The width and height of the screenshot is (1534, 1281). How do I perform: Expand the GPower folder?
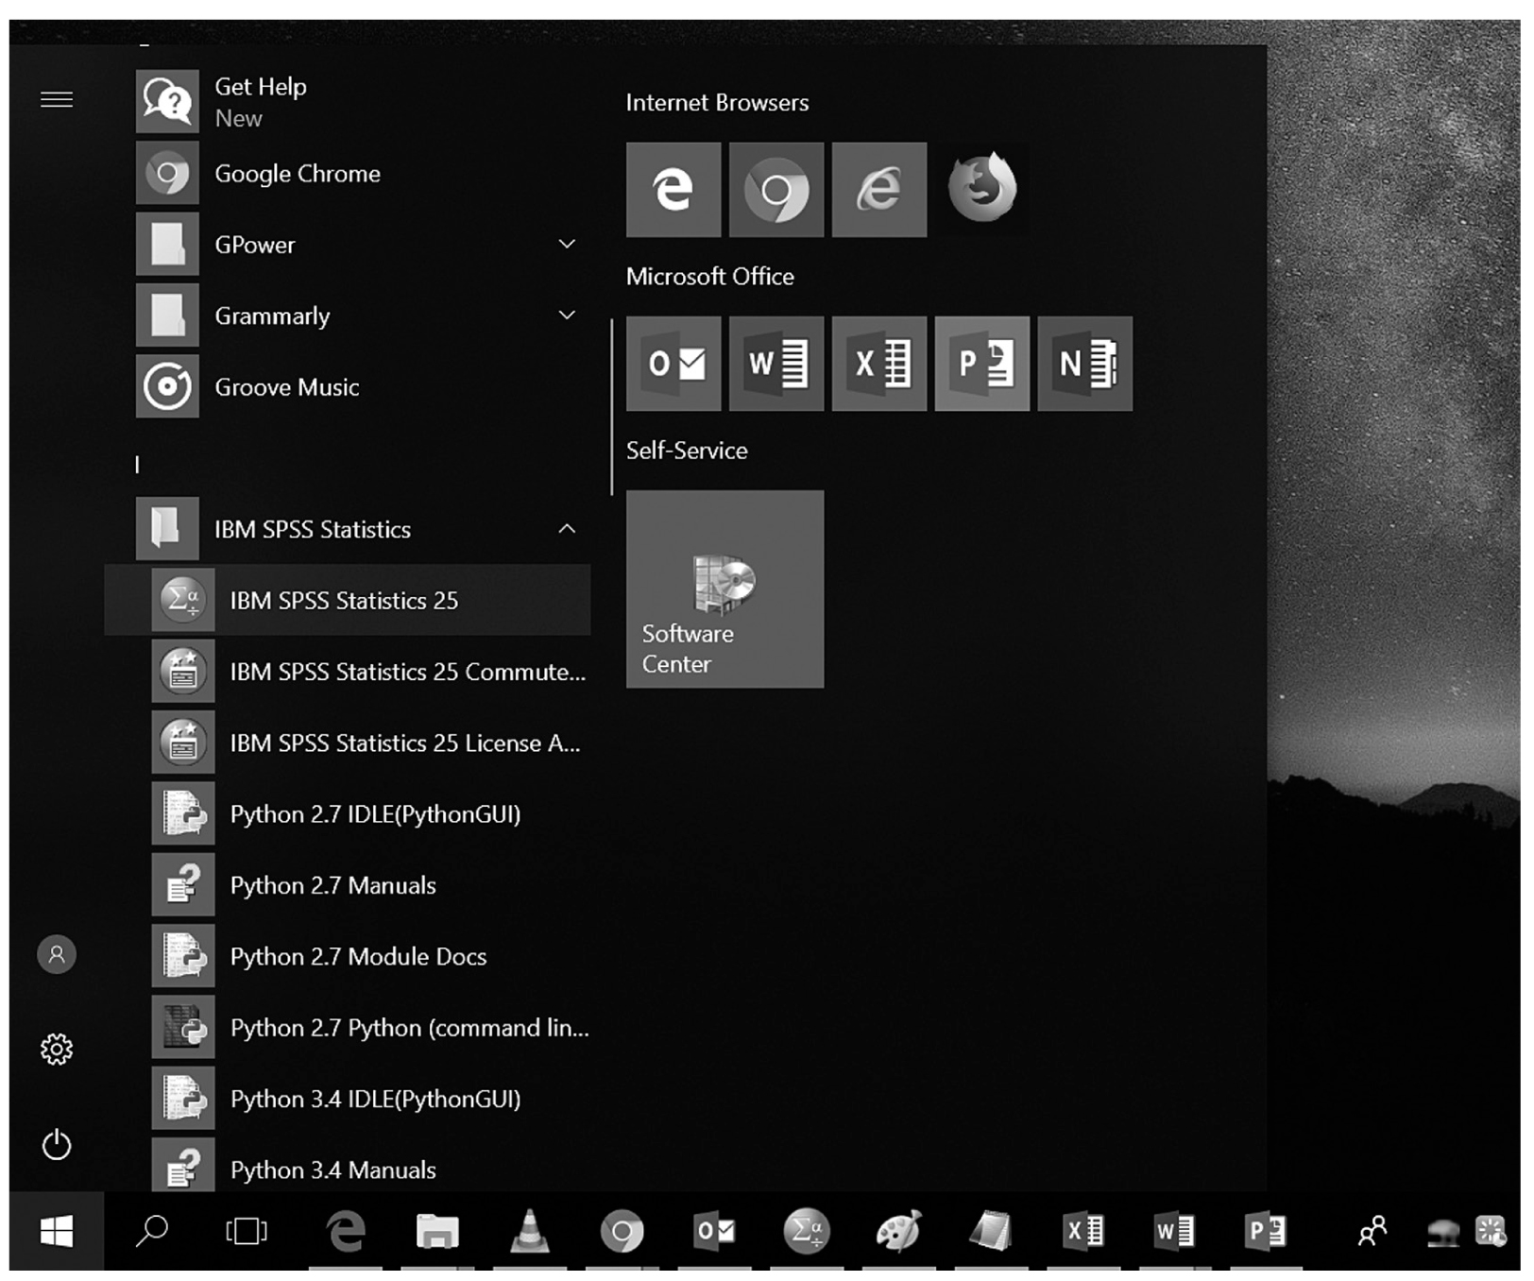(567, 245)
